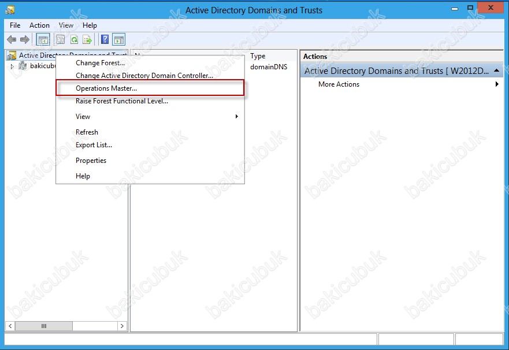Viewport: 509px width, 350px height.
Task: Minimize the Active Directory Domains and Trusts window
Action: pos(455,9)
